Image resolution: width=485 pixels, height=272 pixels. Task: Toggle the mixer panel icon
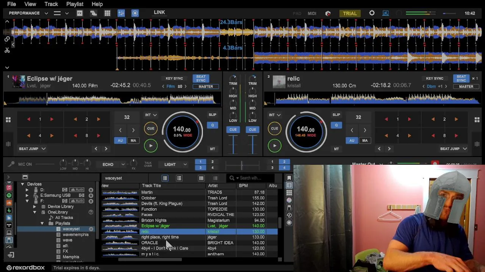[x=121, y=13]
